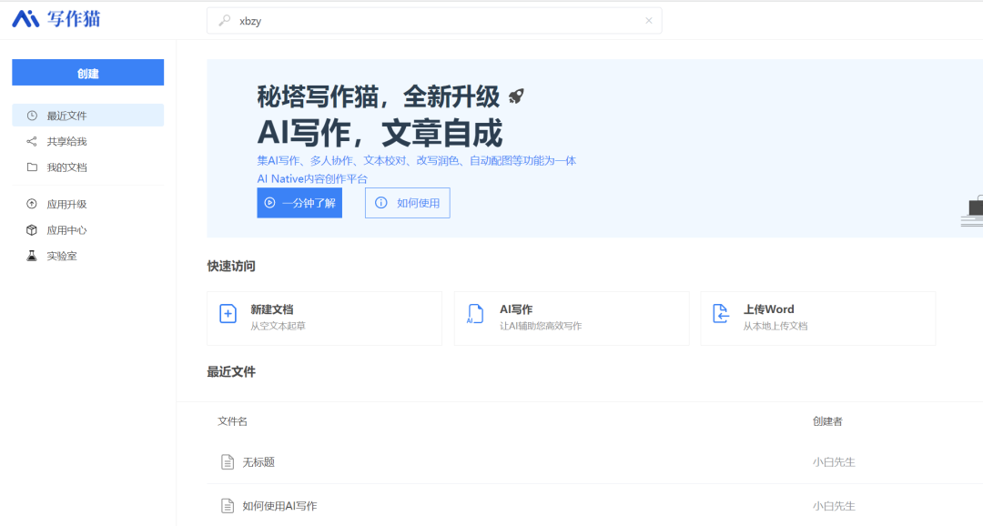983x526 pixels.
Task: Click the 文件名 column header
Action: tap(232, 421)
